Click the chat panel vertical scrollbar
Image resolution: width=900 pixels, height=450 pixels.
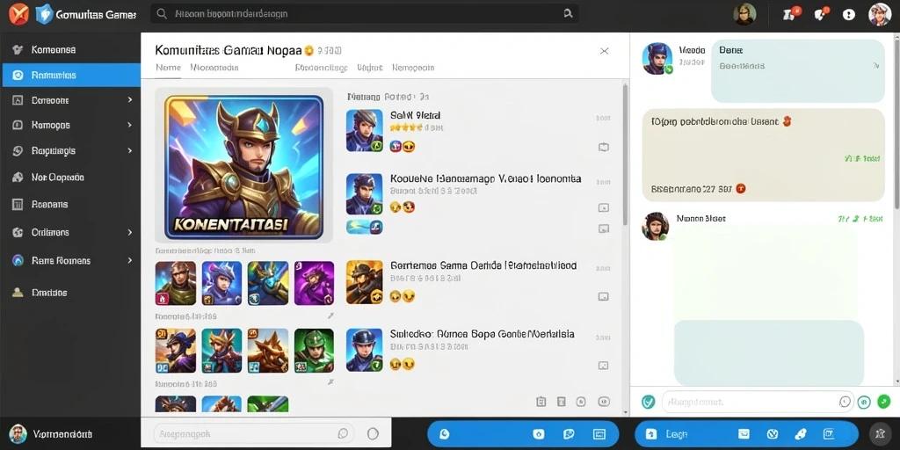(x=896, y=123)
